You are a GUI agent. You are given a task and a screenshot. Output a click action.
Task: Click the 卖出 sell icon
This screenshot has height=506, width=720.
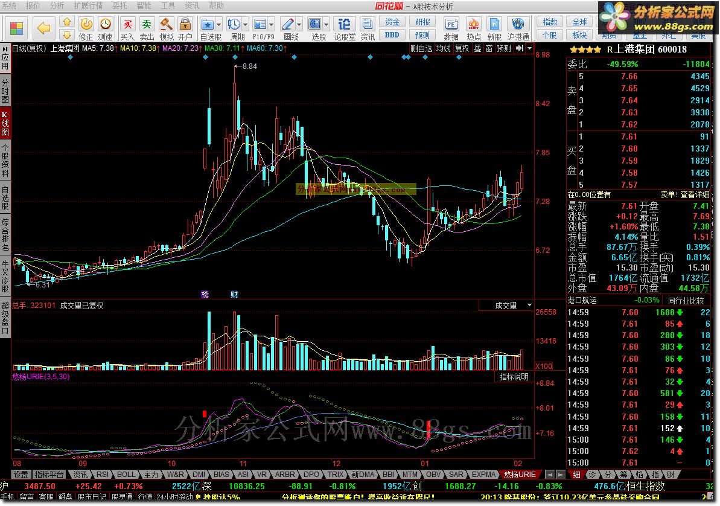coord(147,24)
